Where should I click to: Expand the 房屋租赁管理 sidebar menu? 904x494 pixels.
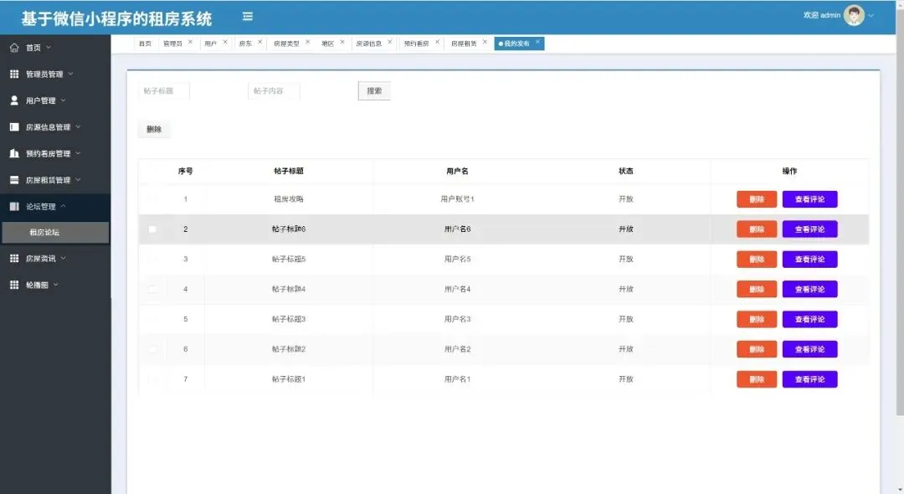(x=79, y=180)
